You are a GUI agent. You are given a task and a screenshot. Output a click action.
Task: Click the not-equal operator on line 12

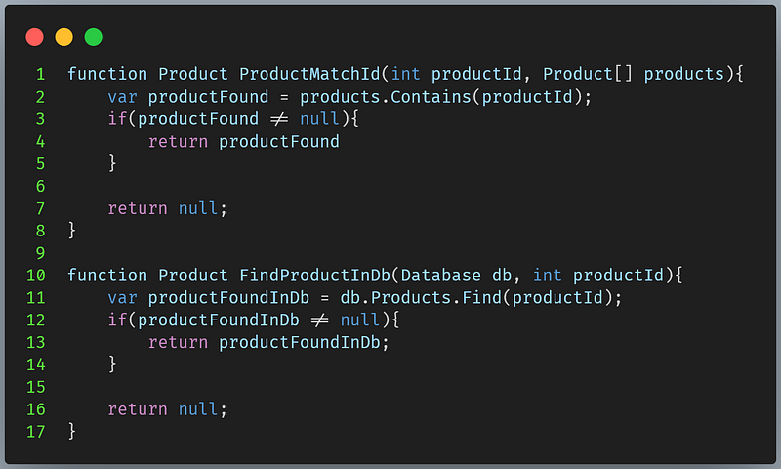click(320, 320)
